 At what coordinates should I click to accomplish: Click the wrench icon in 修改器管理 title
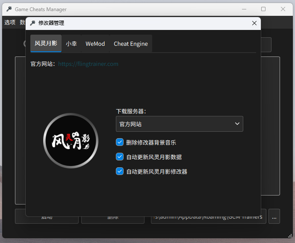point(32,23)
